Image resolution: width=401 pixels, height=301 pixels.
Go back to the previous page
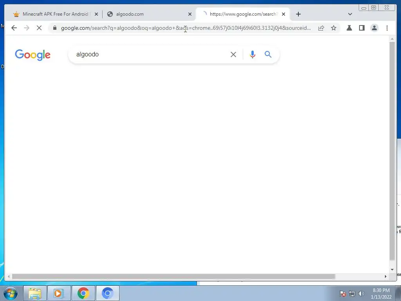point(14,28)
